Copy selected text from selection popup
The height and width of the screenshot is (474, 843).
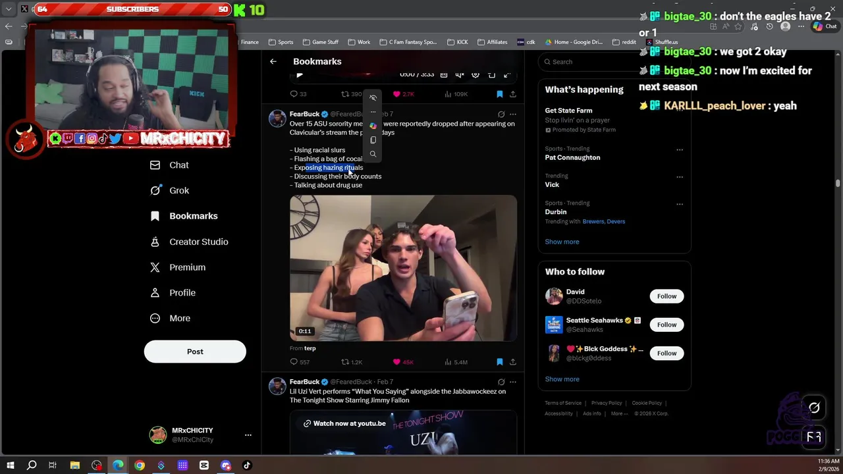click(373, 140)
